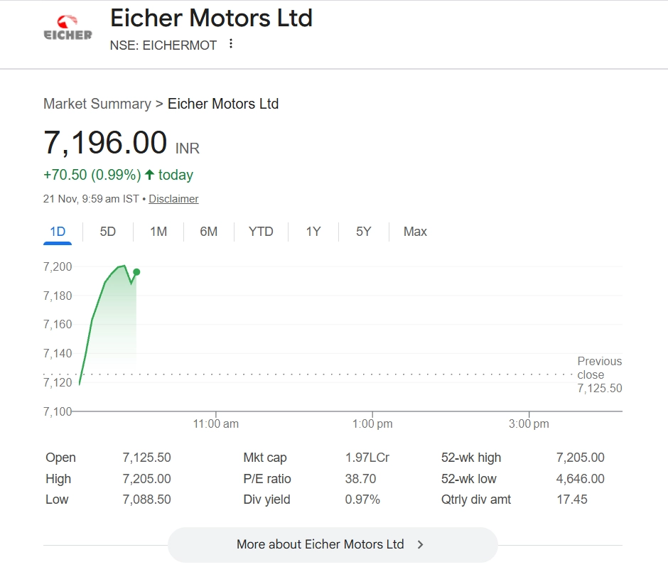Click the chevron arrow beside More about
Screen dimensions: 668x567
(421, 545)
